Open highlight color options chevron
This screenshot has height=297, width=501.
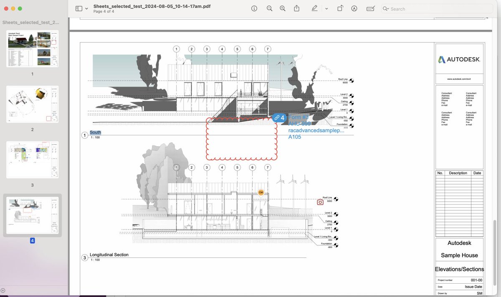click(326, 9)
